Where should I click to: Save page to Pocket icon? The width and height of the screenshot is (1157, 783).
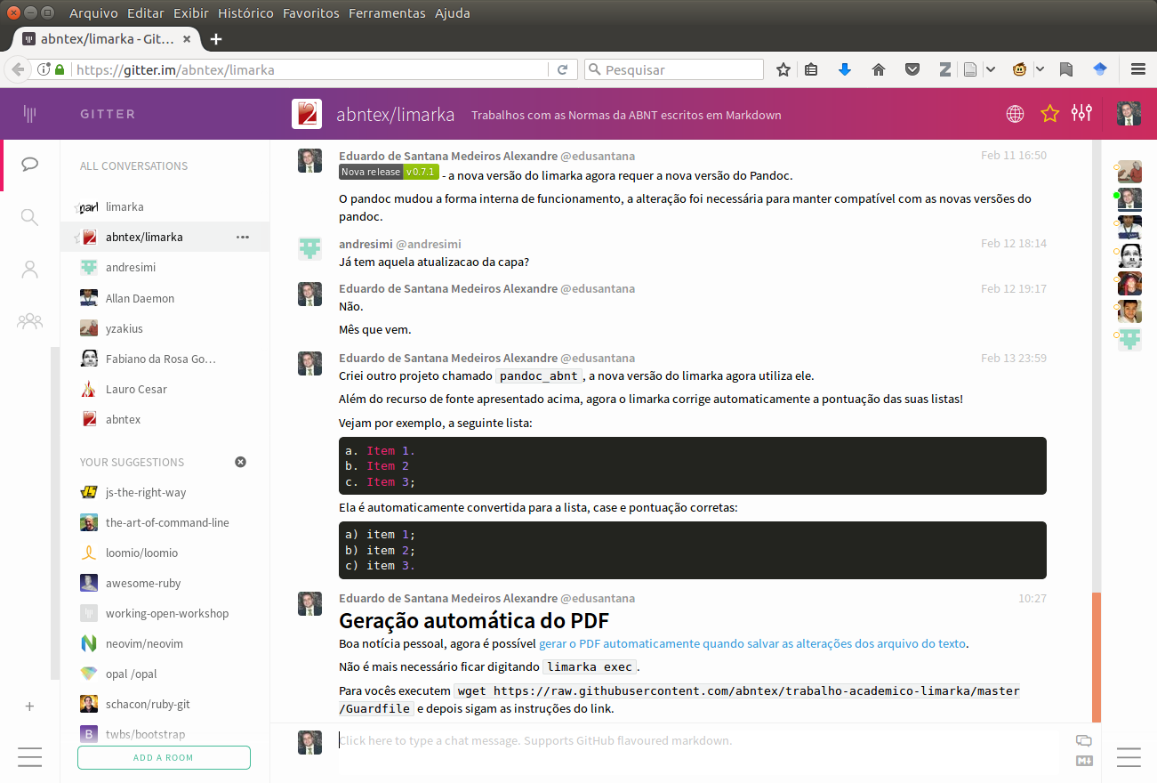coord(912,69)
